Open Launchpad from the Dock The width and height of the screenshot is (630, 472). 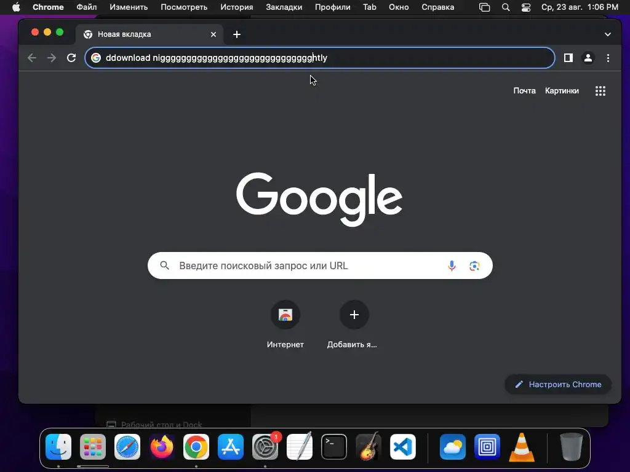coord(93,447)
